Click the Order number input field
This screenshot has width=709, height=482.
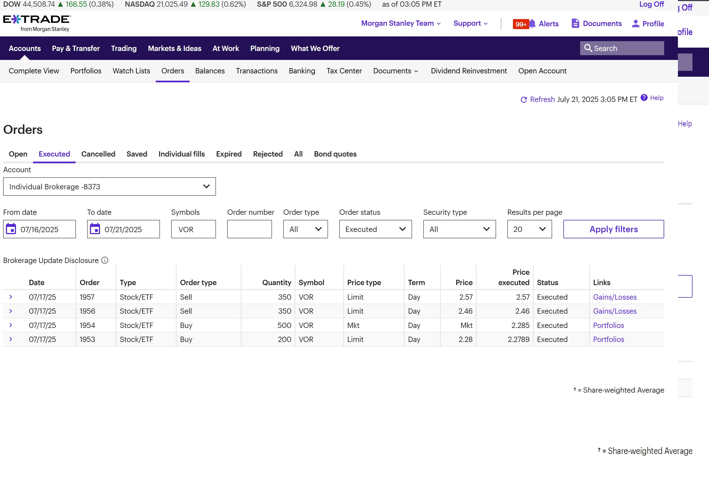249,229
